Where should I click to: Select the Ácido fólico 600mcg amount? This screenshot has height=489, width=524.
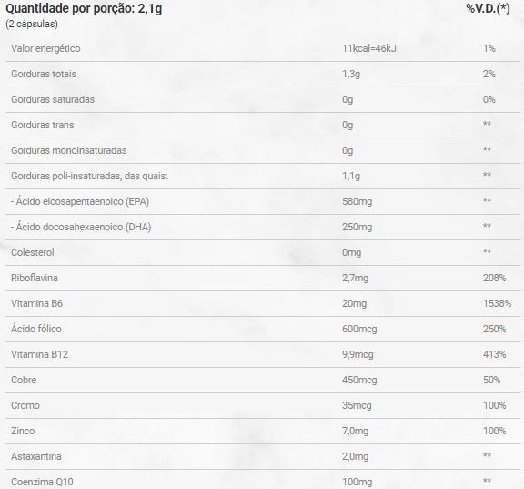tap(359, 329)
